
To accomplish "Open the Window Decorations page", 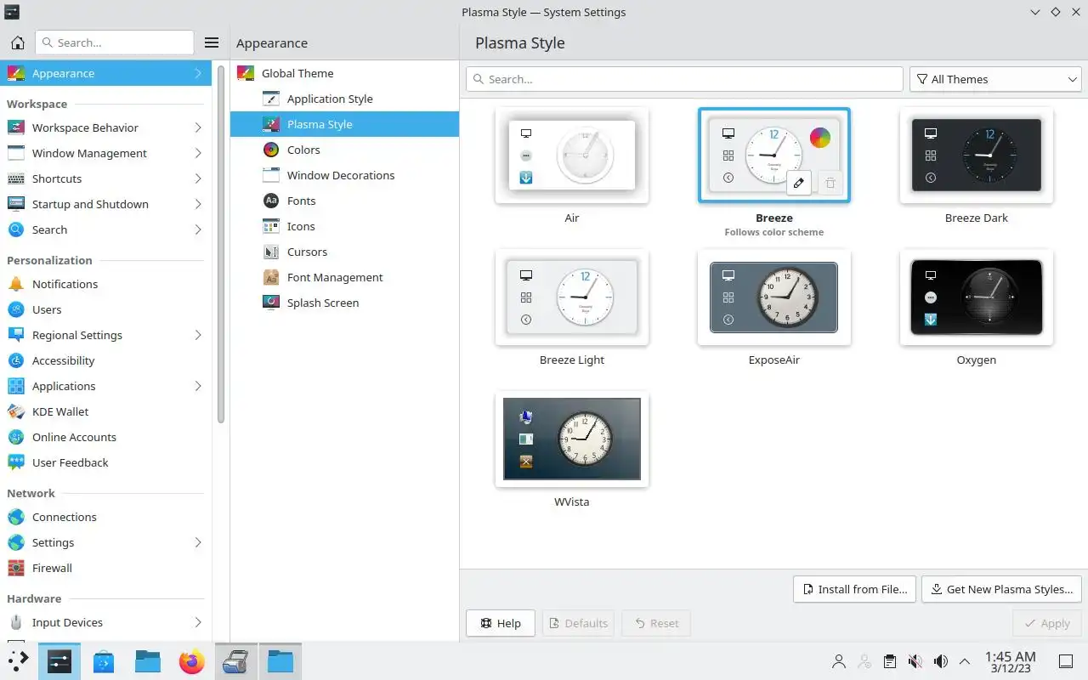I will (x=344, y=175).
